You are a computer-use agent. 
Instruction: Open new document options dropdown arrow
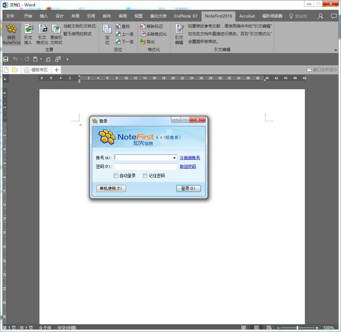click(x=41, y=59)
